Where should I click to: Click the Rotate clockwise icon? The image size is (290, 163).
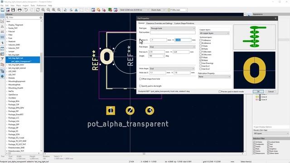click(71, 10)
